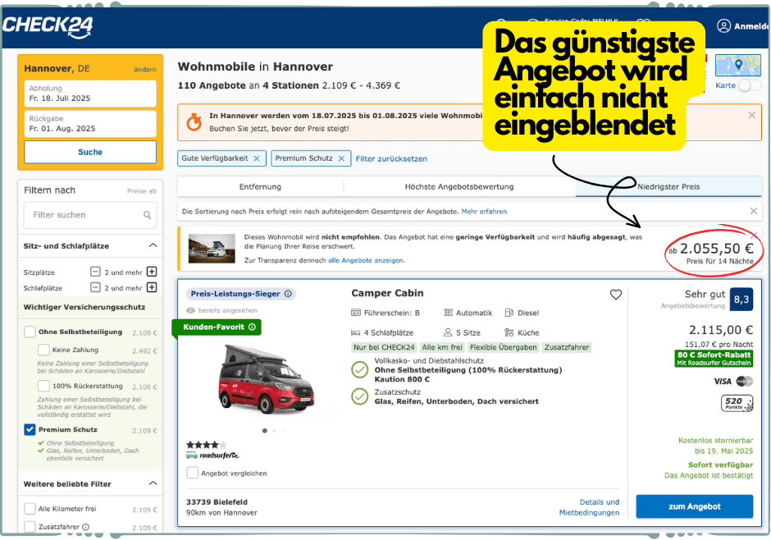Decrease Schlafplätze with minus icon
This screenshot has width=771, height=540.
click(95, 288)
